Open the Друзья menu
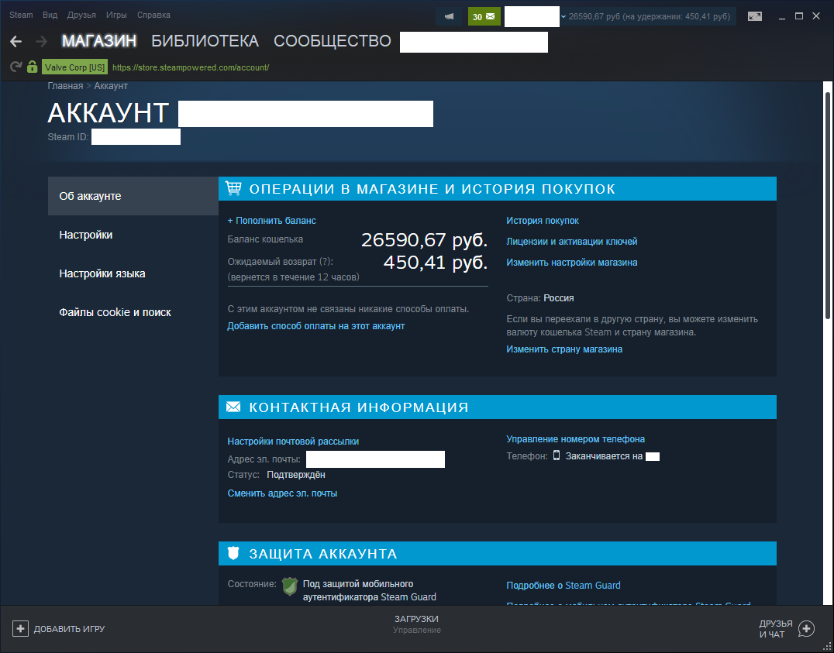 tap(81, 15)
